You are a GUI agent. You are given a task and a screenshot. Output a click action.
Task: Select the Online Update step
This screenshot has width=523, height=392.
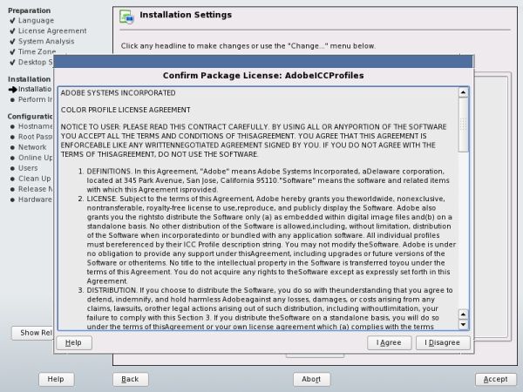(36, 158)
